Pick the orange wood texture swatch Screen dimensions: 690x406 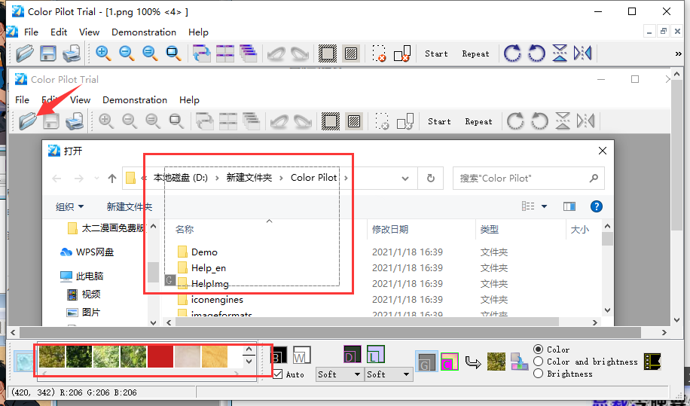215,356
